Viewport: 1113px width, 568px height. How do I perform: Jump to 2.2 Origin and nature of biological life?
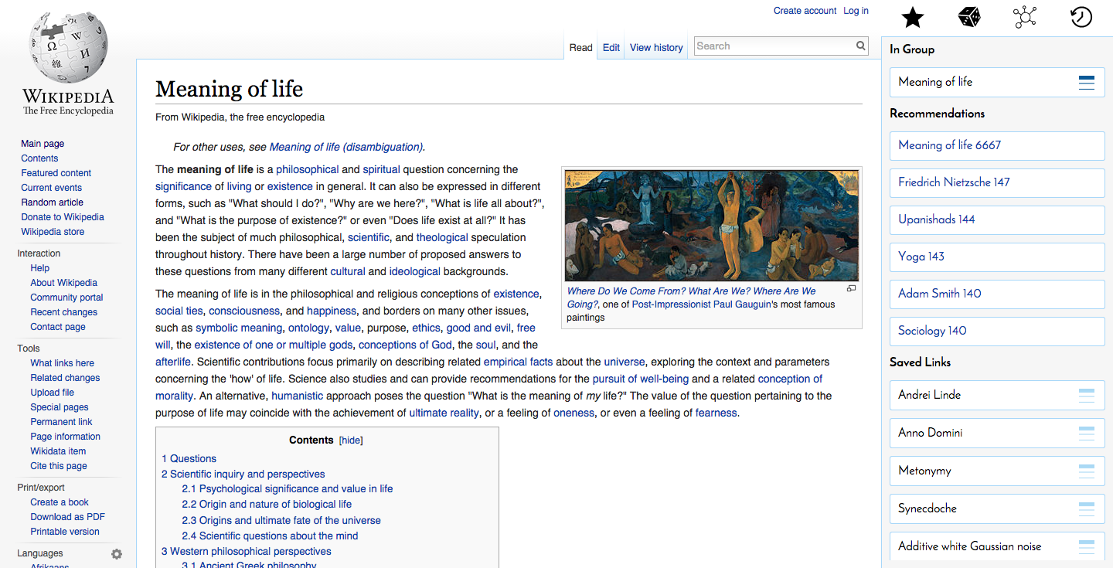tap(267, 504)
